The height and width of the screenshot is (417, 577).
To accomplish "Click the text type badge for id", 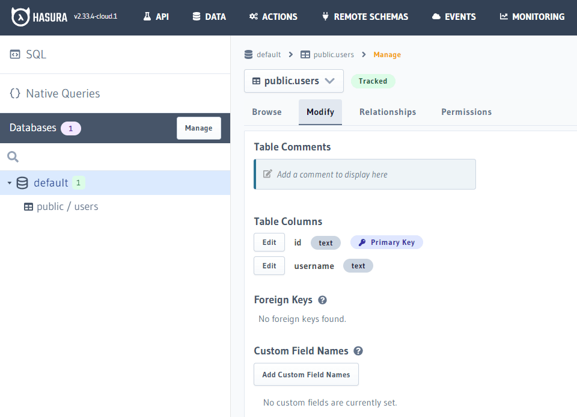I will pos(326,242).
